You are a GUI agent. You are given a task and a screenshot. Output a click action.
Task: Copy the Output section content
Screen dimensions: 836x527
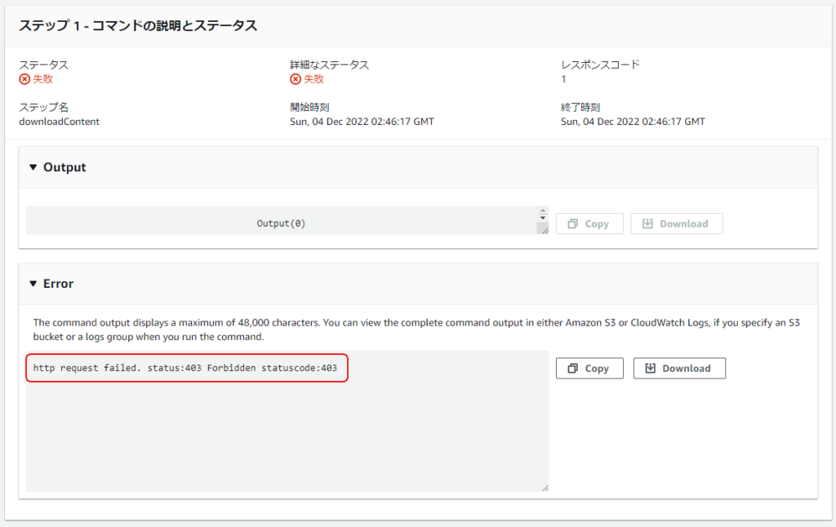(589, 224)
